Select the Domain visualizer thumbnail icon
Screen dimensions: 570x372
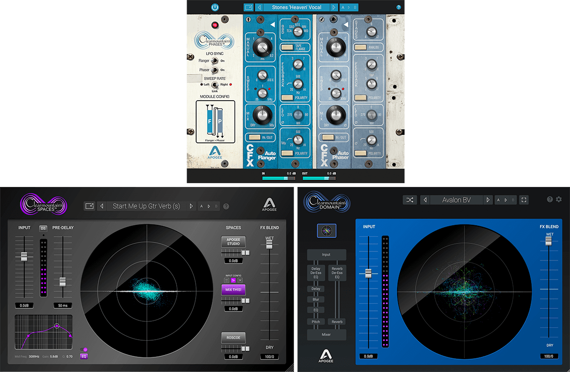326,231
